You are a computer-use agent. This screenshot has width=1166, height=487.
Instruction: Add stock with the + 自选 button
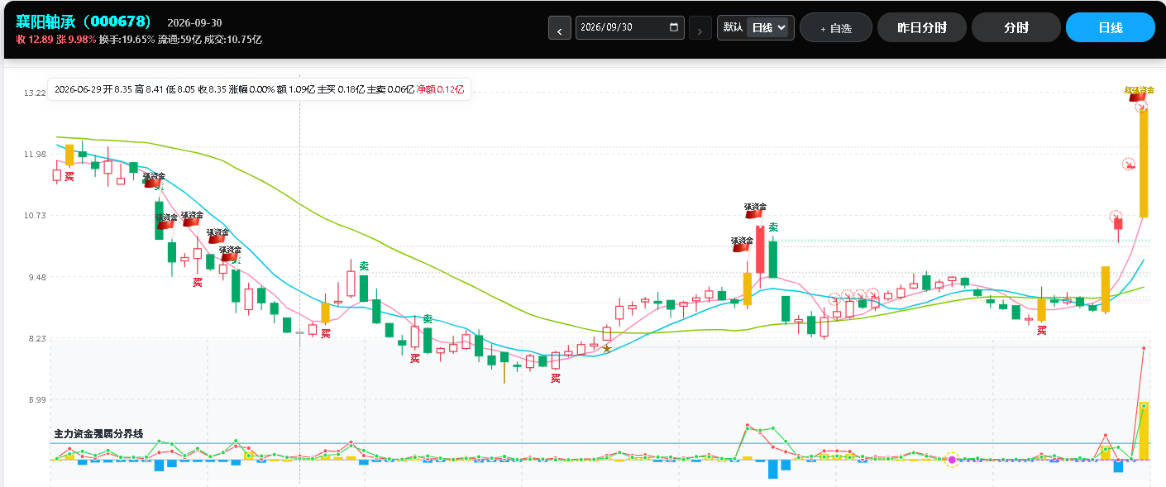pos(836,27)
